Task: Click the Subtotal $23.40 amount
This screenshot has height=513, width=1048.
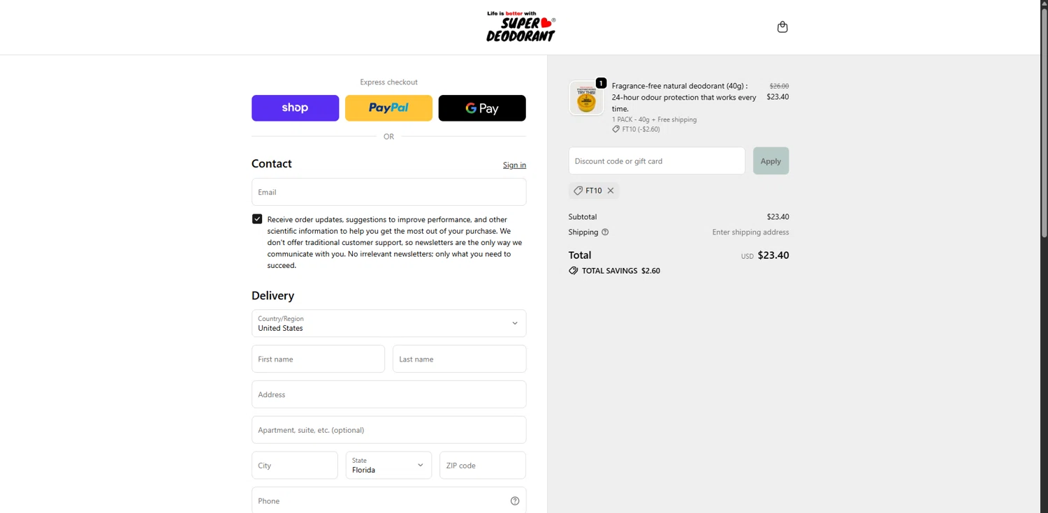Action: tap(778, 217)
